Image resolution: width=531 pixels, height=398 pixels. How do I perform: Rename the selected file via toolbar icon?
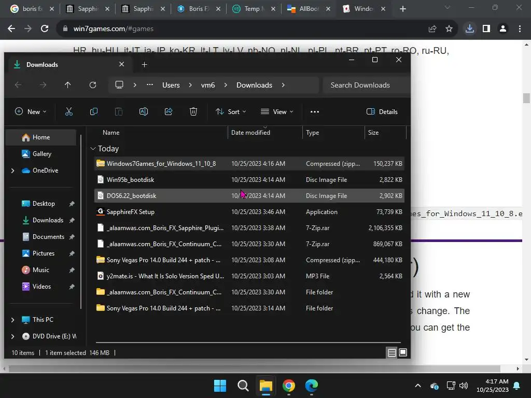(144, 112)
